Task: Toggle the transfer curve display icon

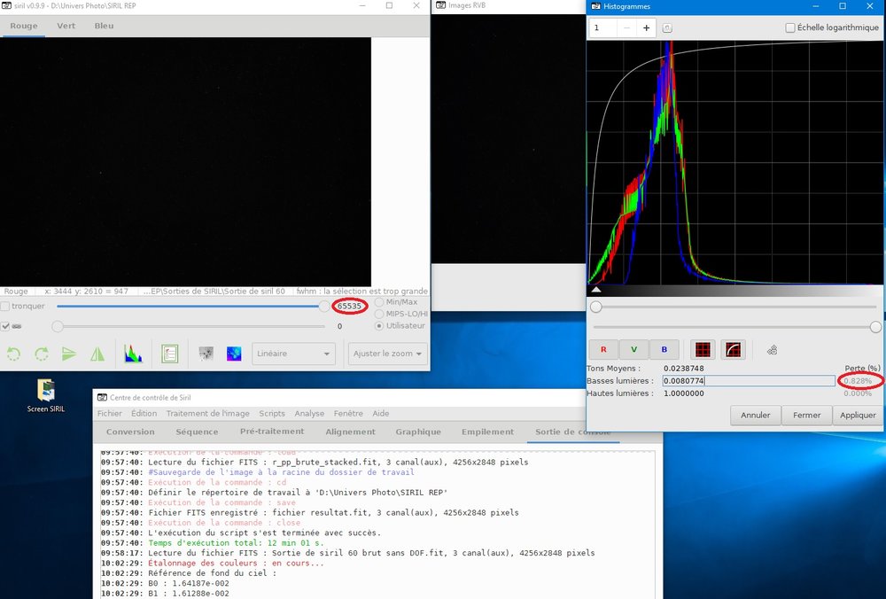Action: click(733, 350)
